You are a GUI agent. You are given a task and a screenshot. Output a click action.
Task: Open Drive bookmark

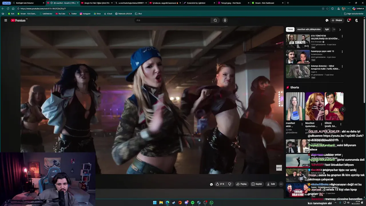pos(97,14)
